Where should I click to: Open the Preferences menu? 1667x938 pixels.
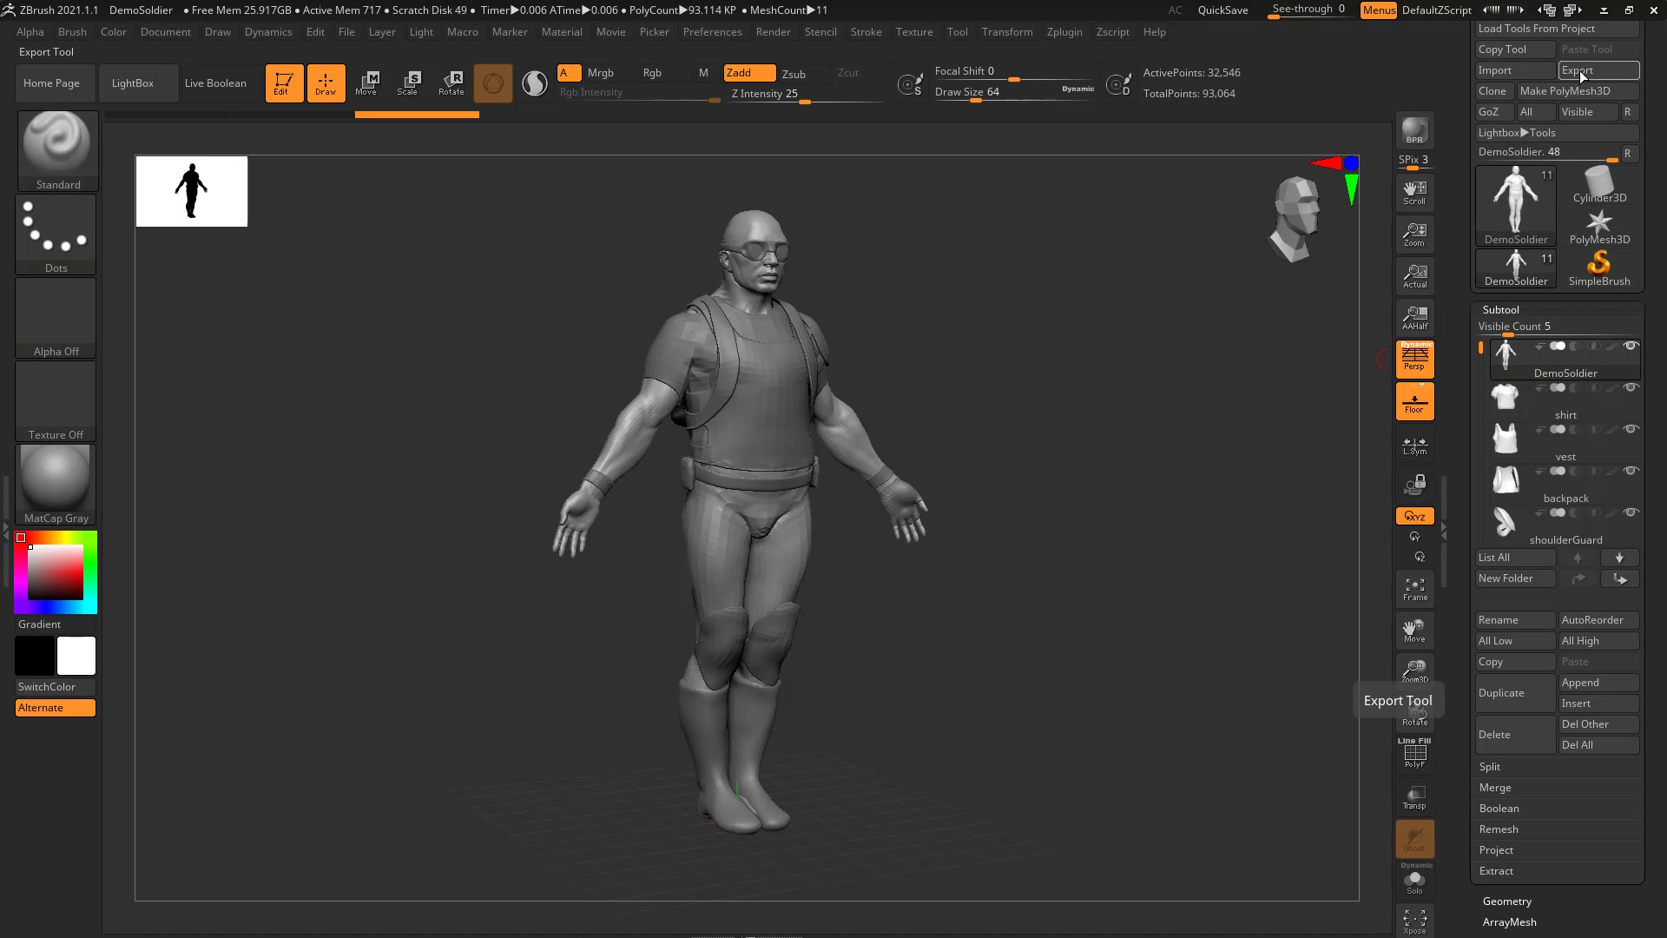(x=712, y=32)
